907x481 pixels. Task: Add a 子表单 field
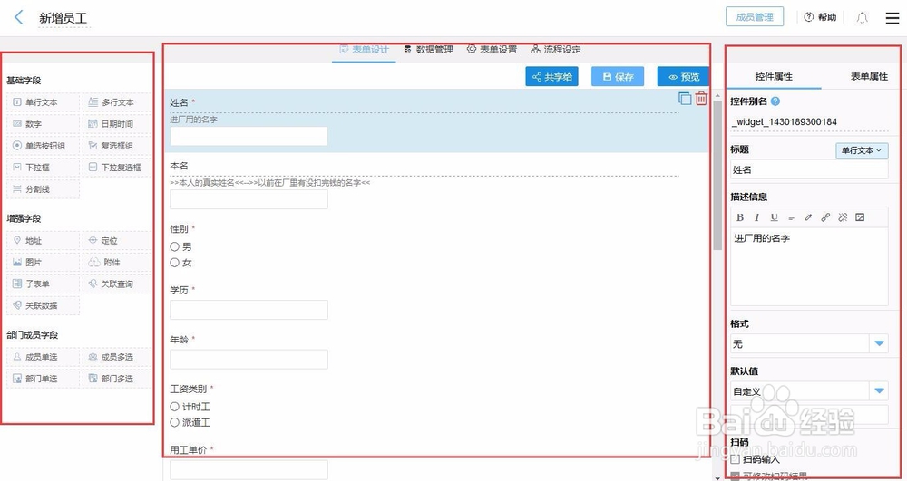pos(43,284)
